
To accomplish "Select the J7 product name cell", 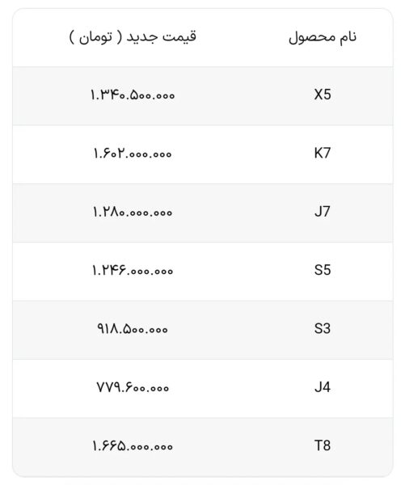I will pos(323,212).
